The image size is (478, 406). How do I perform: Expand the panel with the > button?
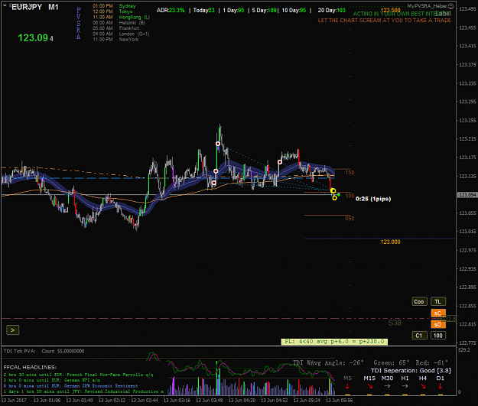coord(13,330)
